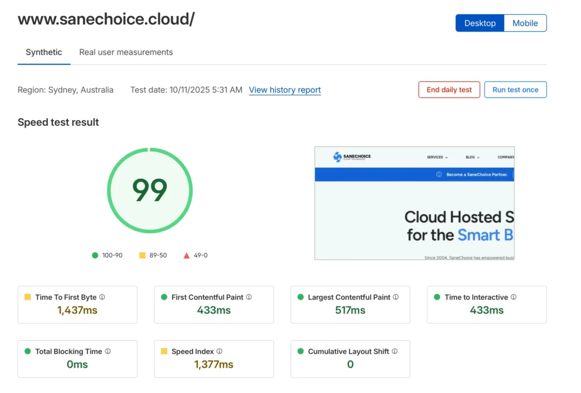Screen dimensions: 581x393
Task: Click End daily test button
Action: pos(449,90)
